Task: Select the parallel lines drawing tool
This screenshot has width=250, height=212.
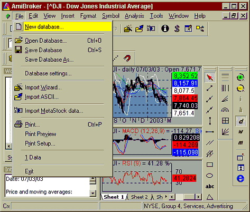Action: click(210, 142)
